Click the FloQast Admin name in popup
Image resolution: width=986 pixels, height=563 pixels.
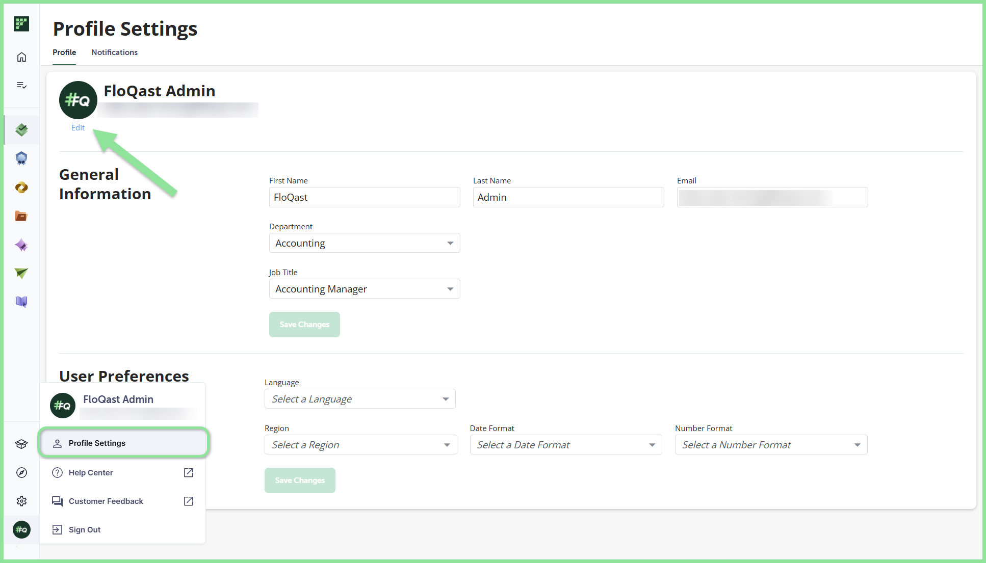[118, 399]
